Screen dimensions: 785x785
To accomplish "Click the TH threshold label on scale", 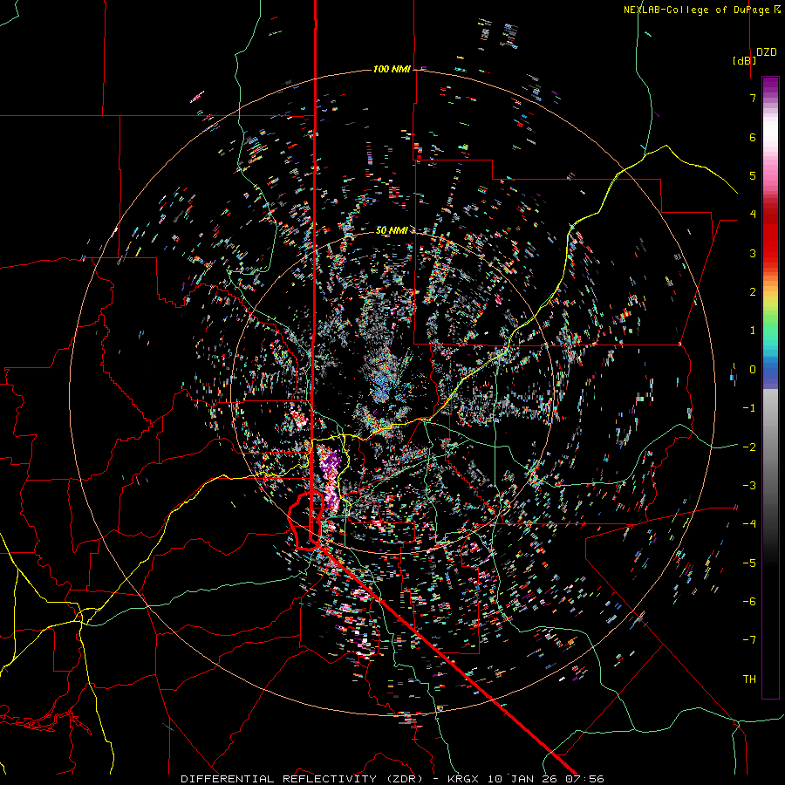I will click(749, 679).
